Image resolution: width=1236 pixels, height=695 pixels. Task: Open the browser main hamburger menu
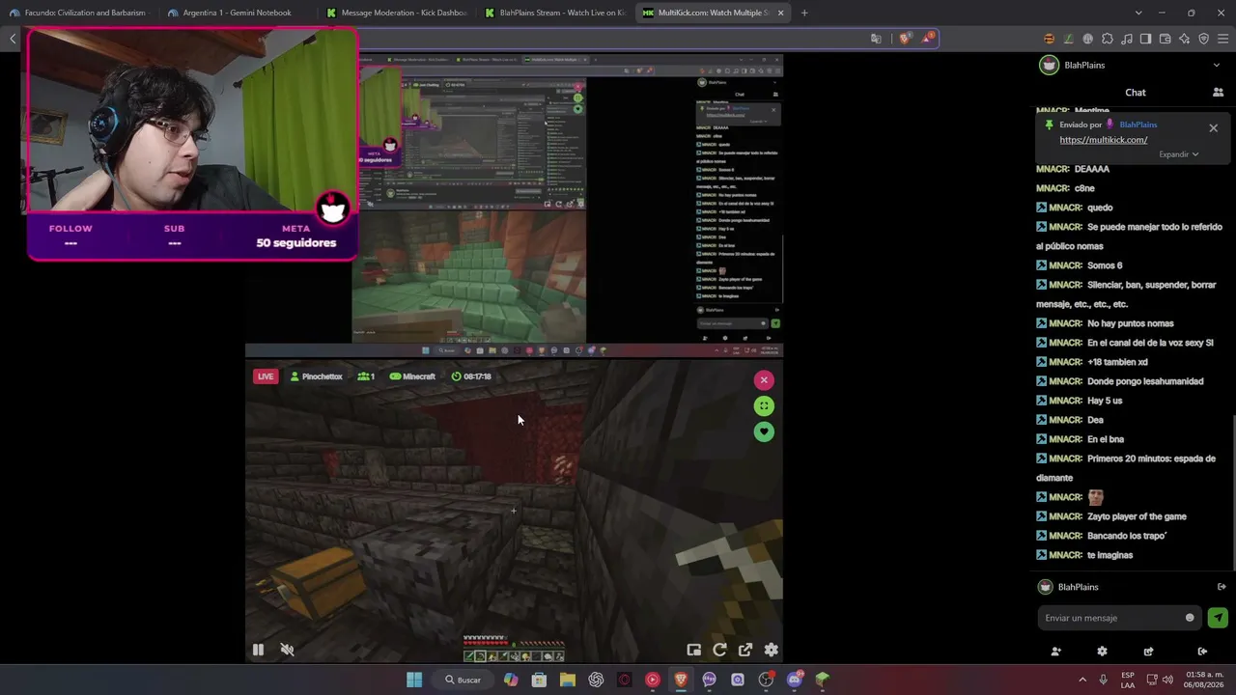(1222, 39)
